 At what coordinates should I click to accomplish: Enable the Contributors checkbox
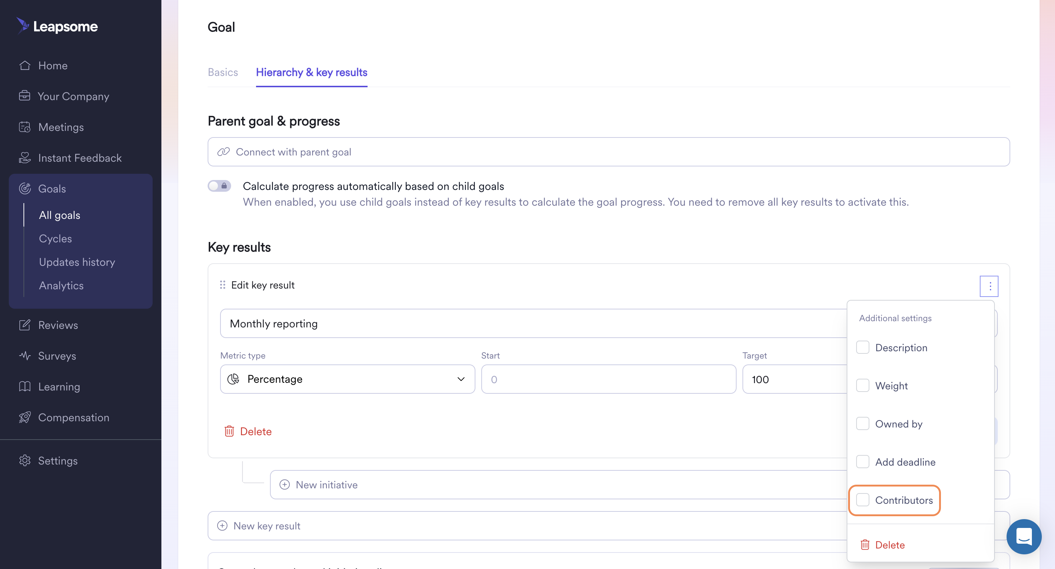coord(862,500)
